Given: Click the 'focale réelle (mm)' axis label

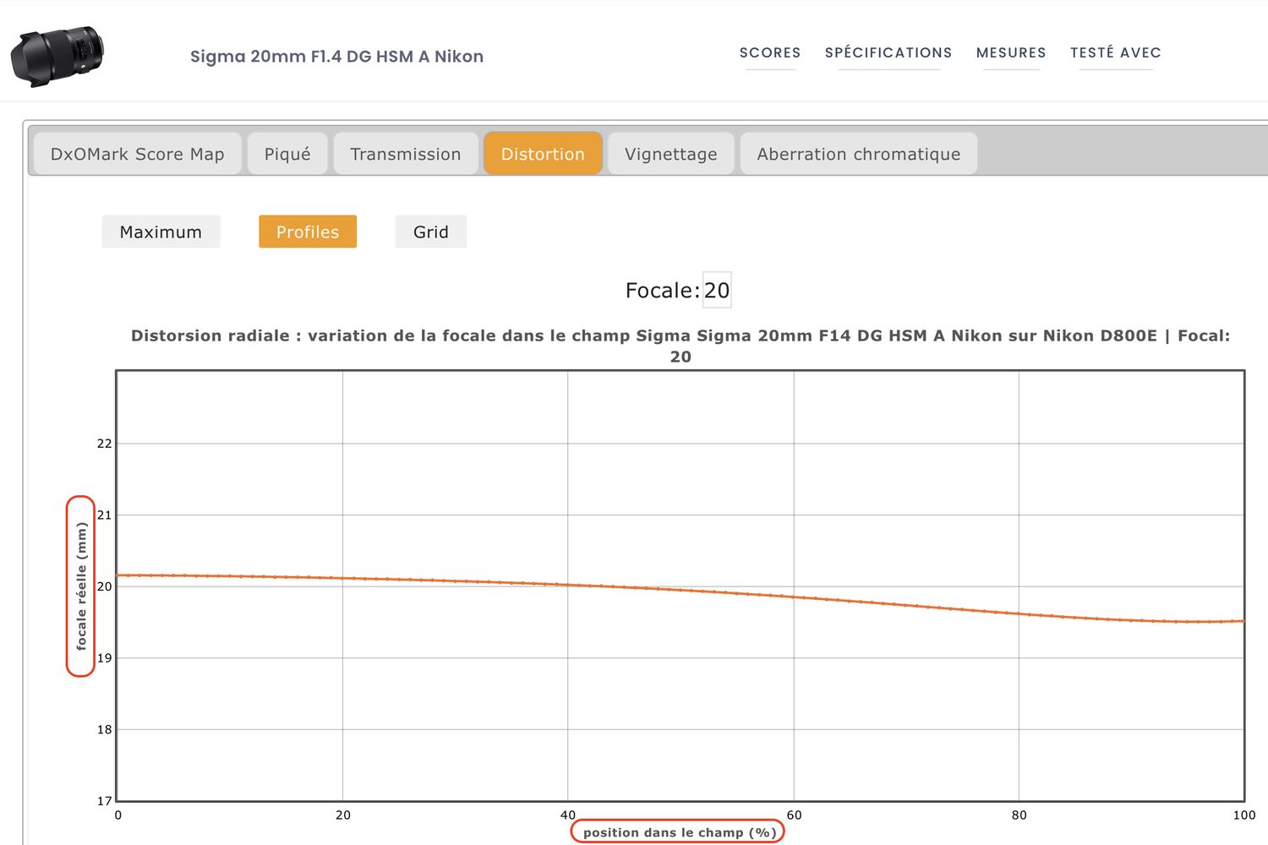Looking at the screenshot, I should pos(81,586).
